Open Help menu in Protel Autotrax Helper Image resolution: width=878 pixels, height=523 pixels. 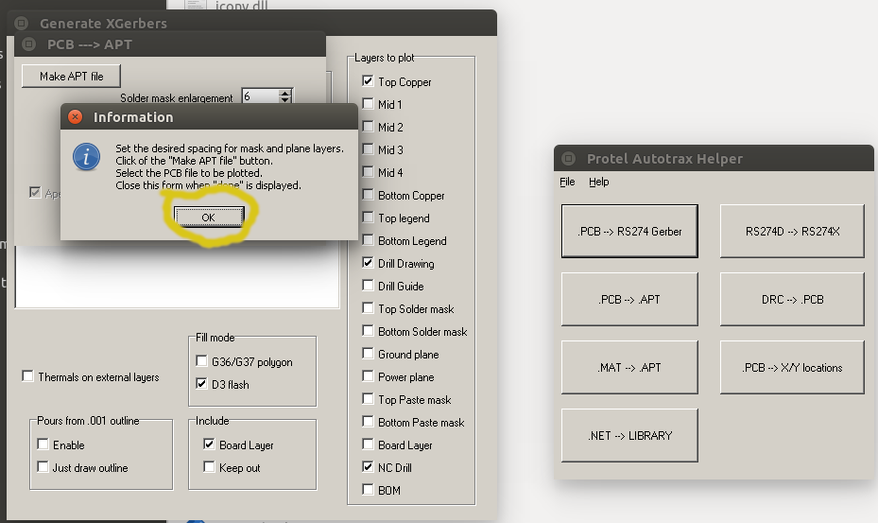click(598, 182)
